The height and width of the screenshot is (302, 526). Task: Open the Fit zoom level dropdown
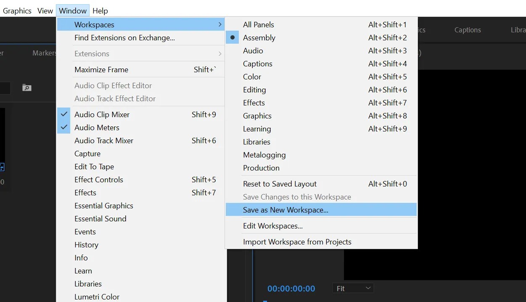coord(353,288)
